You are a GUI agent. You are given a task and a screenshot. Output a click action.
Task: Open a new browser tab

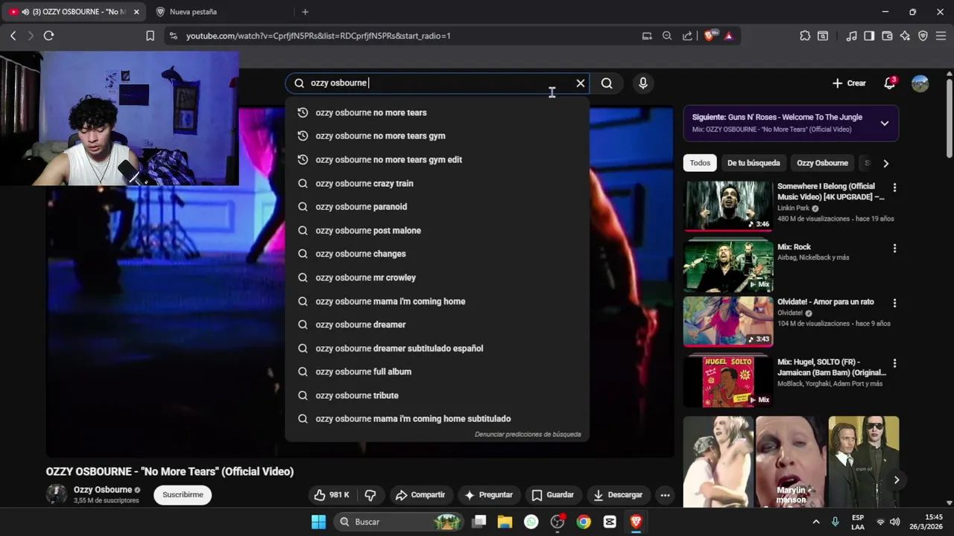click(305, 12)
